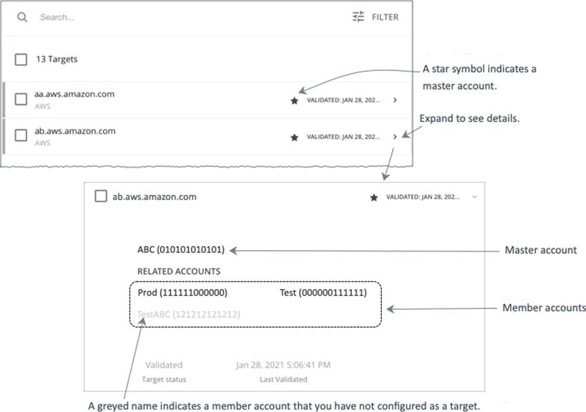This screenshot has height=412, width=586.
Task: Collapse the expanded ab.aws.amazon.com details
Action: click(475, 197)
